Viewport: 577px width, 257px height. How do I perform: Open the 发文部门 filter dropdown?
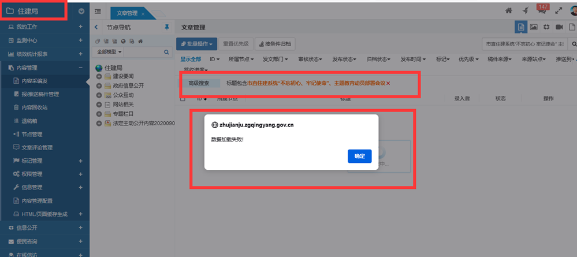(276, 59)
